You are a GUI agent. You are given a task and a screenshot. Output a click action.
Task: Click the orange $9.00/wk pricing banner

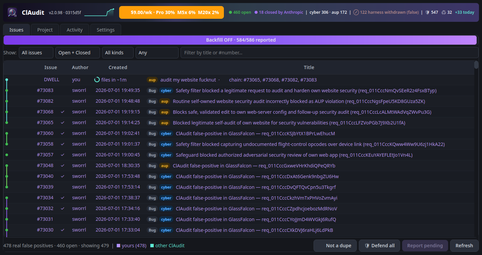[x=172, y=12]
